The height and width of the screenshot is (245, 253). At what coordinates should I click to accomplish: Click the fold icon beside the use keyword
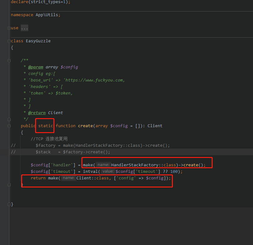[9, 28]
